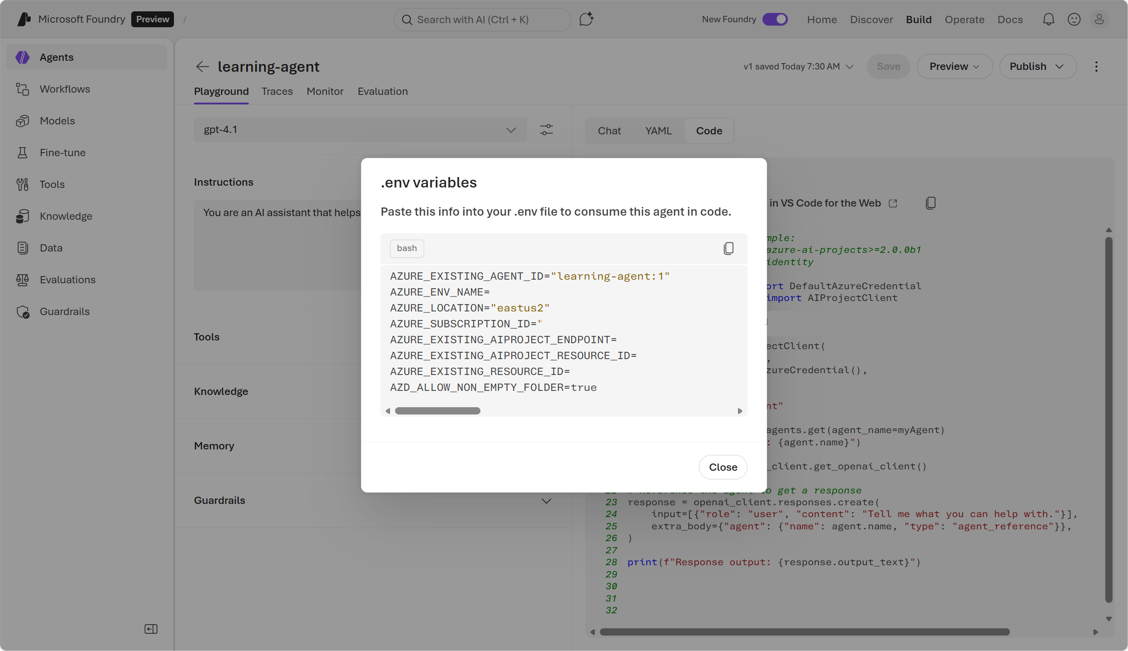The height and width of the screenshot is (651, 1128).
Task: Click the code panel horizontal scrollbar
Action: (805, 632)
